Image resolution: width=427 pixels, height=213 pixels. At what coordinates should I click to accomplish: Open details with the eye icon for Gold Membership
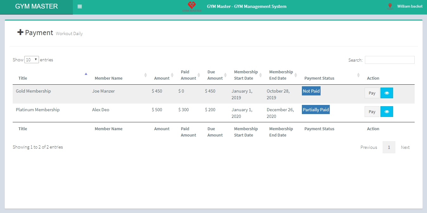click(x=386, y=93)
